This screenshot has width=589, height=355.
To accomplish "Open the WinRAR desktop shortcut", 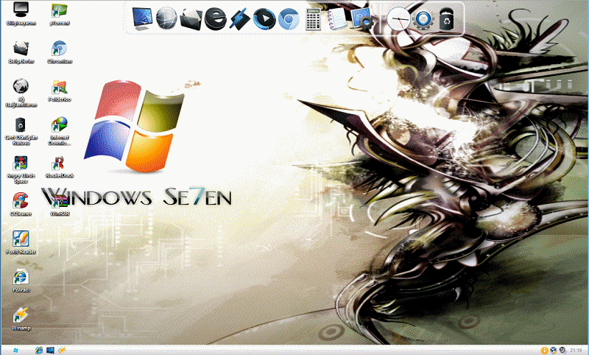I will pos(60,204).
